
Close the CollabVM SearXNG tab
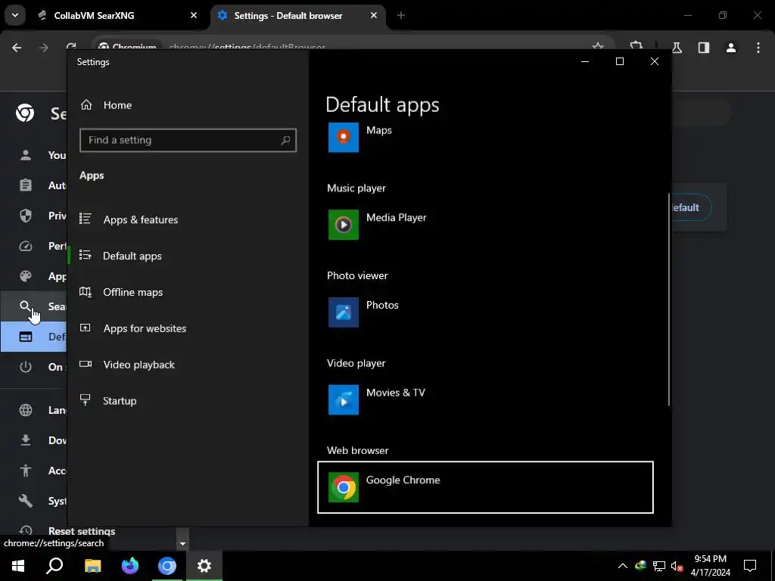click(x=194, y=16)
